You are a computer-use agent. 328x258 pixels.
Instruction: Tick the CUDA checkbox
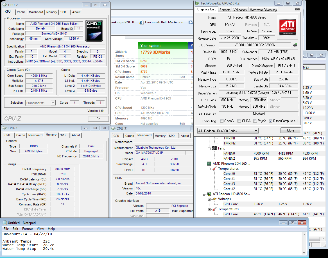click(239, 121)
